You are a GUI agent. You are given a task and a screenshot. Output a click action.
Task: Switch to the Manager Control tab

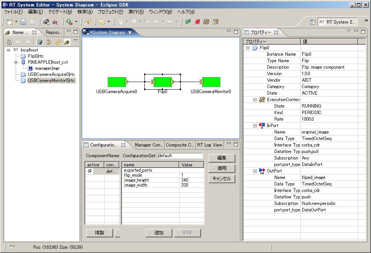coord(149,145)
